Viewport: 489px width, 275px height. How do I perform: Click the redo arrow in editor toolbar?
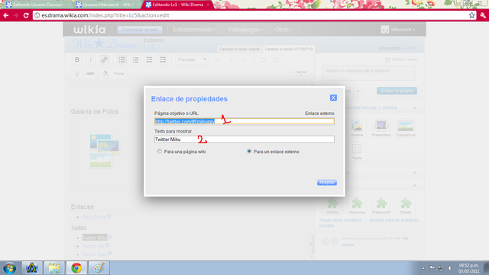tap(276, 59)
